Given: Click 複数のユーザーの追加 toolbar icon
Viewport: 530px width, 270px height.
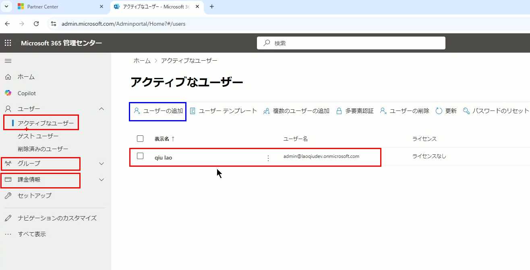Looking at the screenshot, I should [x=266, y=111].
